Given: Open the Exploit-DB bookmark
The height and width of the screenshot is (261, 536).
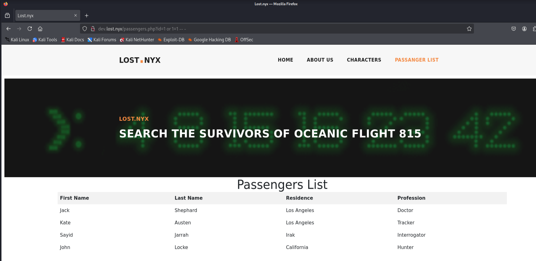Looking at the screenshot, I should coord(171,40).
